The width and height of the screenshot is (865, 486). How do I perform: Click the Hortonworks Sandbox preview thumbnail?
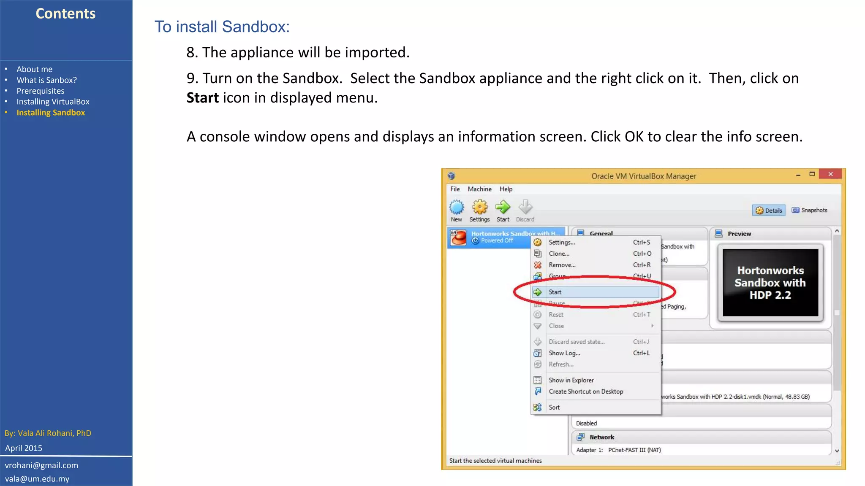click(770, 283)
